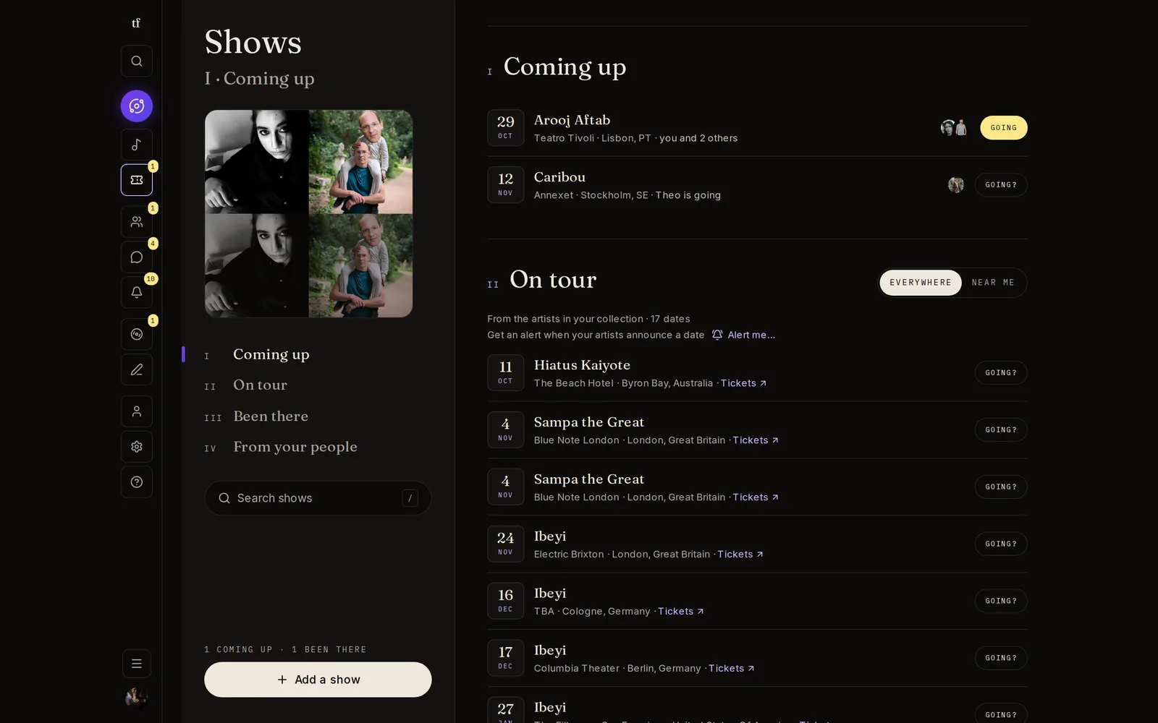Open the people friends icon

136,222
